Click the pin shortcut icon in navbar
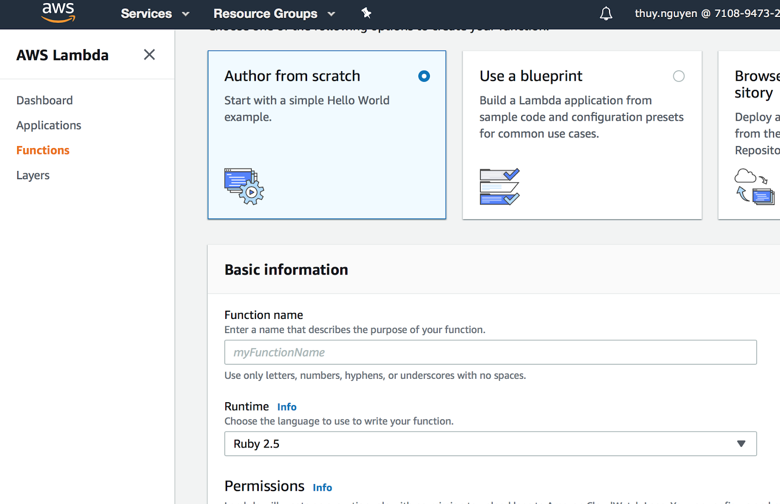Viewport: 780px width, 504px height. pos(367,13)
